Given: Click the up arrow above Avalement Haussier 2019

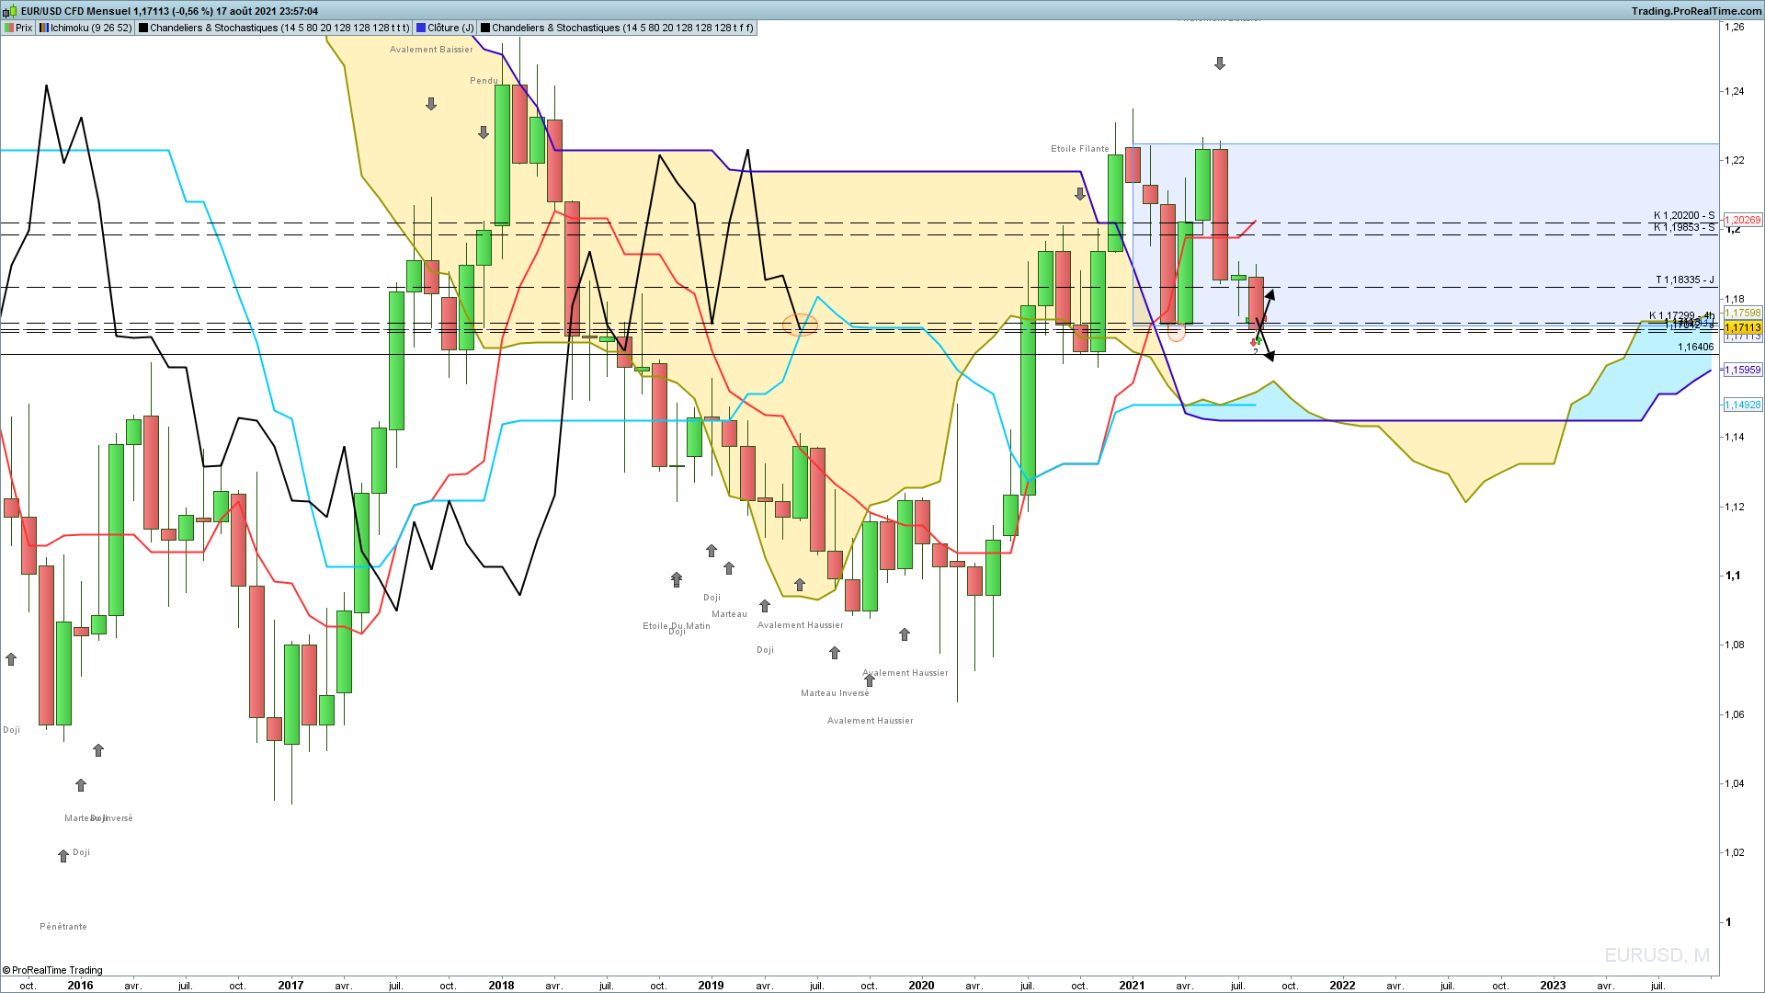Looking at the screenshot, I should tap(800, 585).
